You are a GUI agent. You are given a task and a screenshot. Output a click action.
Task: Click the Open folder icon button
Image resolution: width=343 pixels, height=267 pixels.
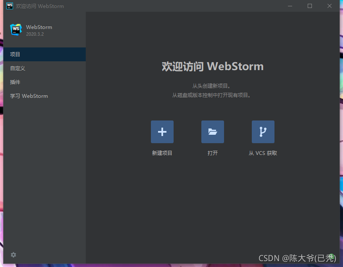coord(212,132)
